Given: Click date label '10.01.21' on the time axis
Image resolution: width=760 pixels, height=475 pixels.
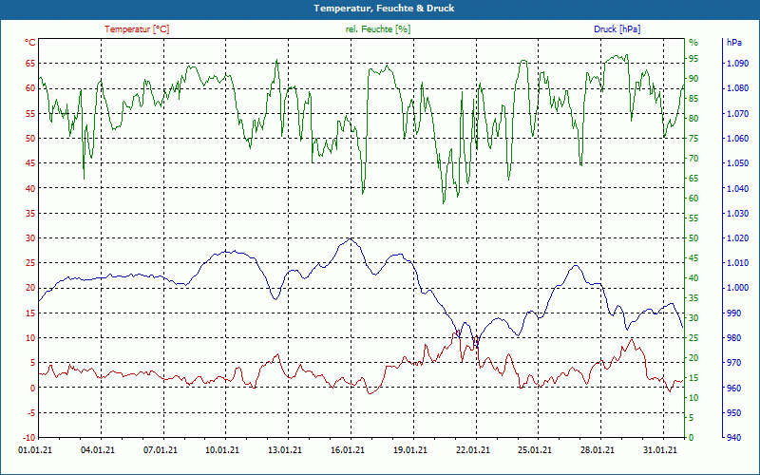Looking at the screenshot, I should click(x=222, y=450).
